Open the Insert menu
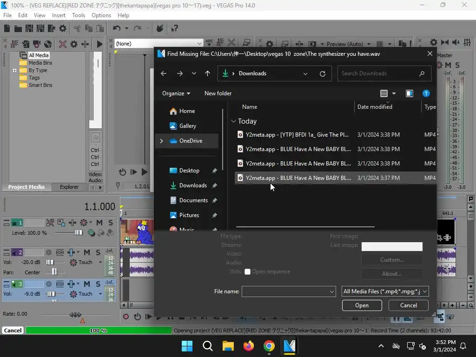Screen dimensions: 476x357 coord(59,15)
